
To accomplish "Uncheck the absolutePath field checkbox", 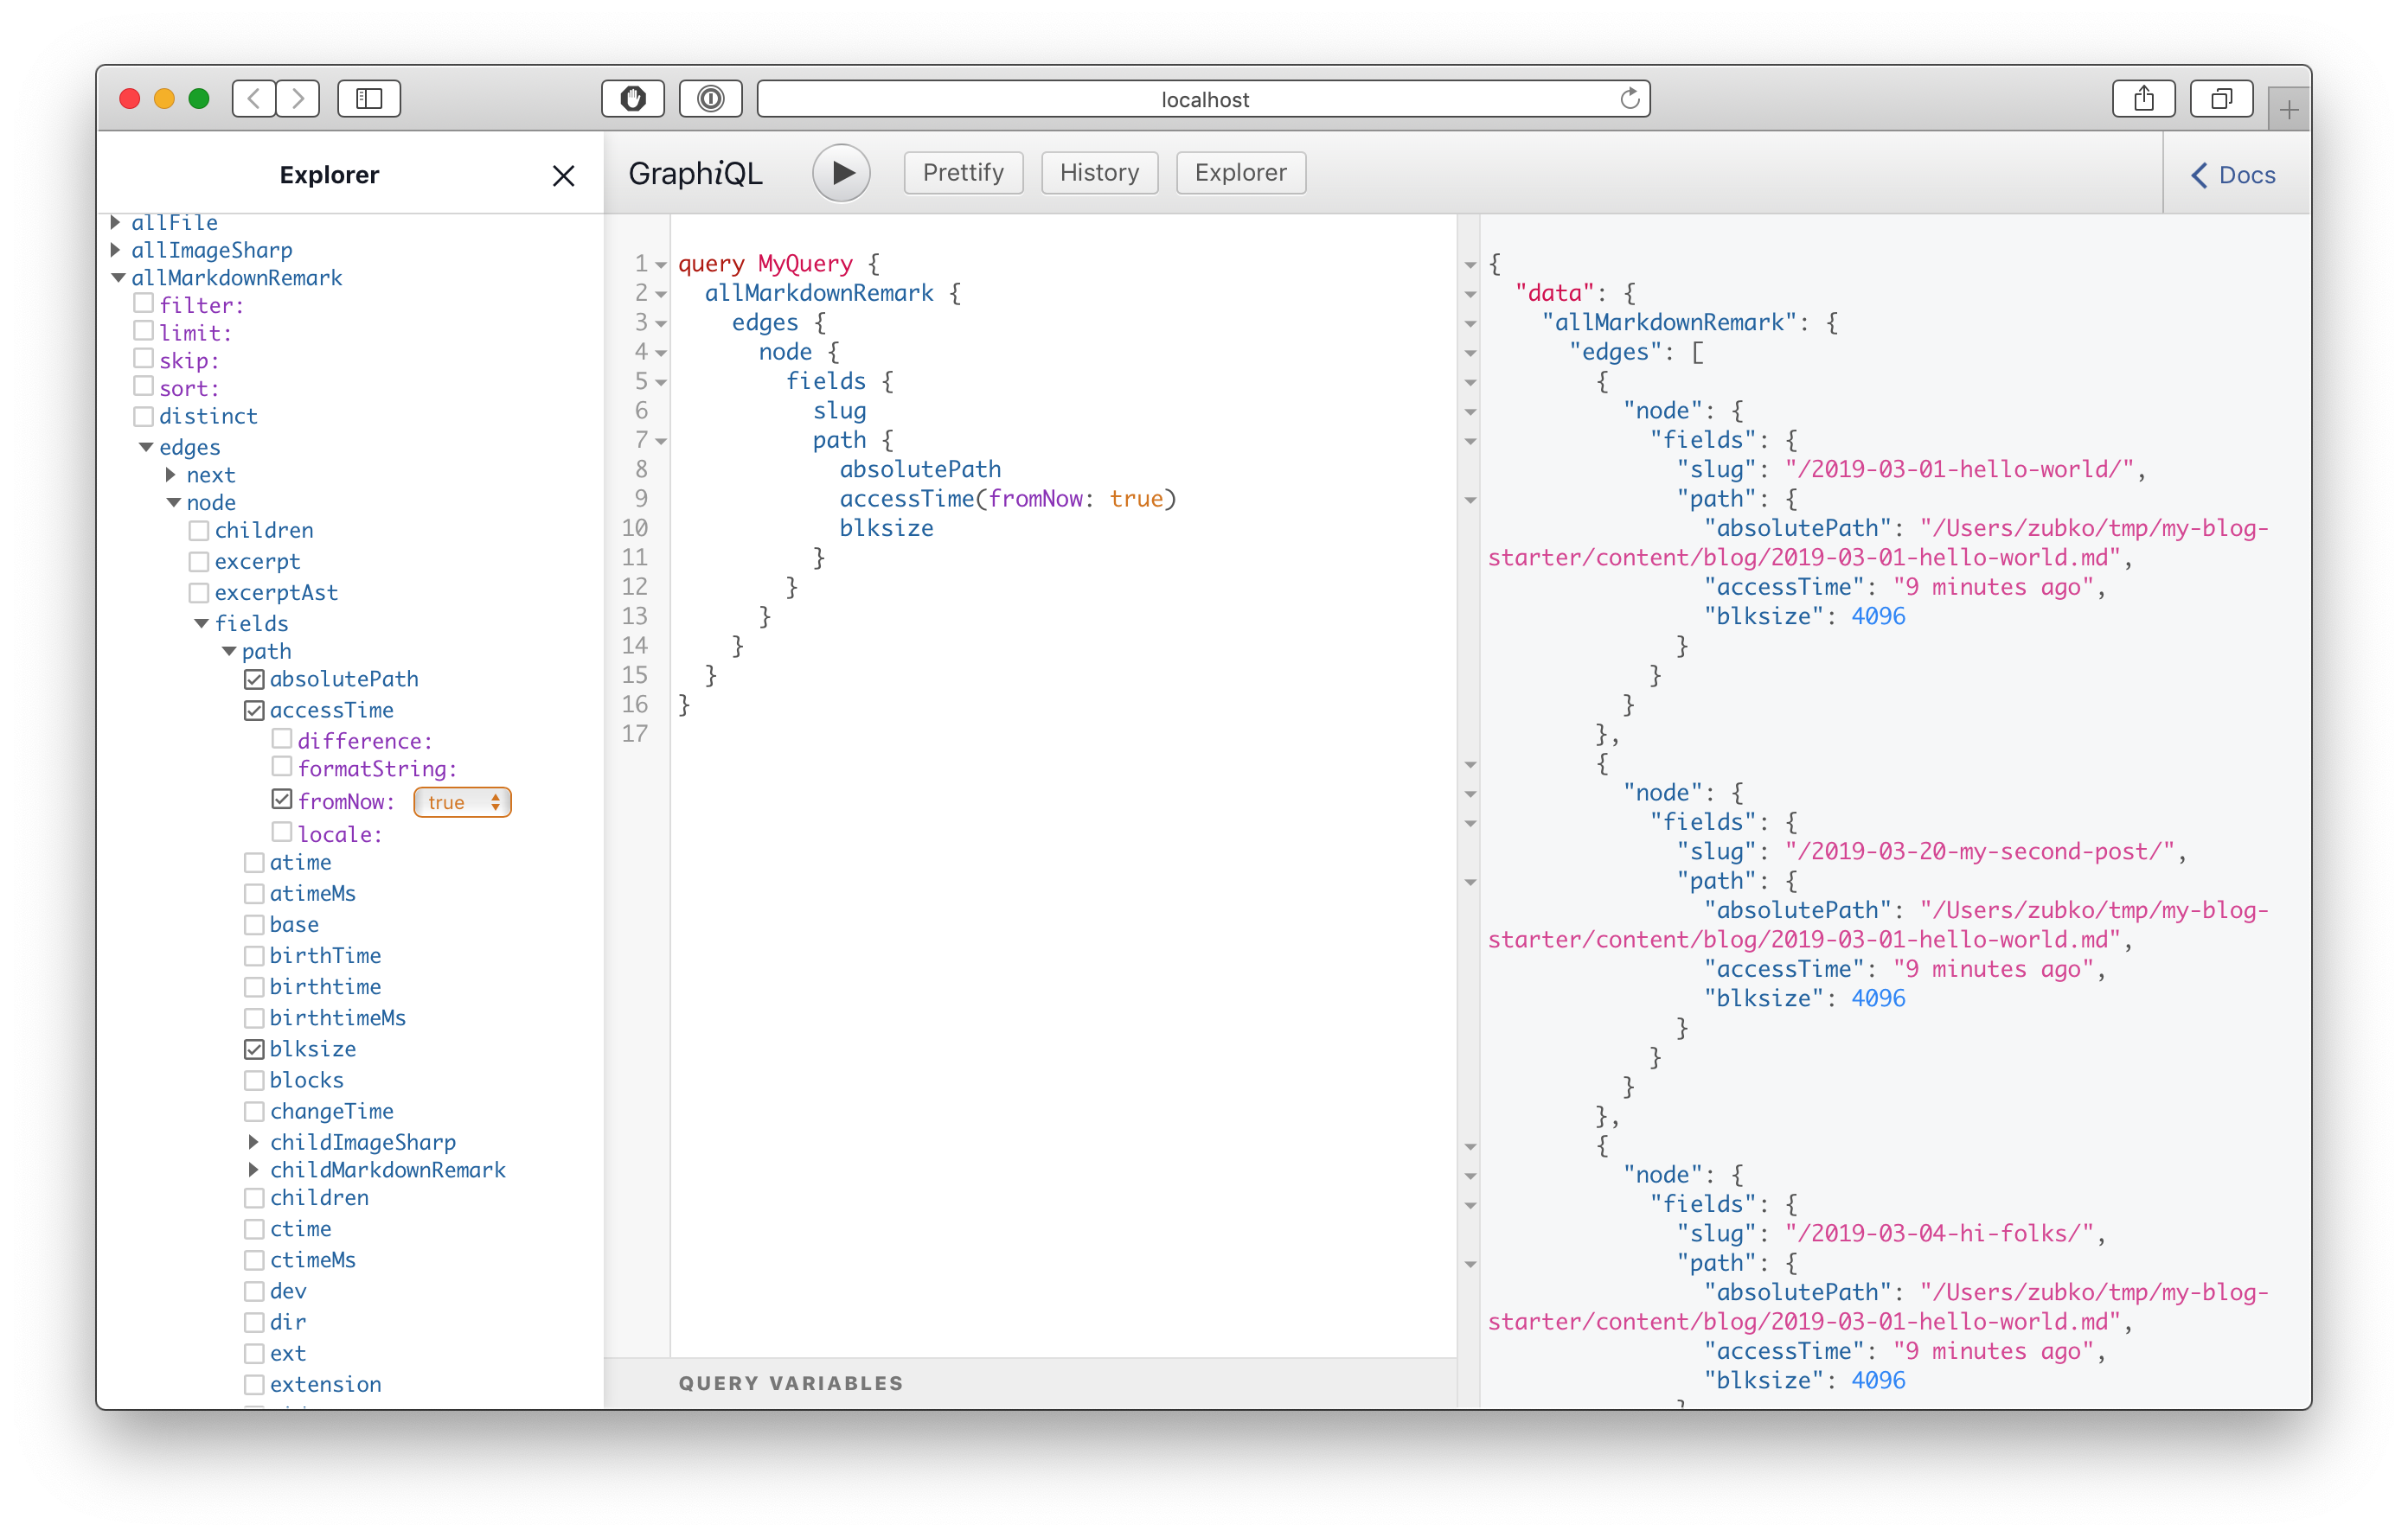I will coord(254,679).
